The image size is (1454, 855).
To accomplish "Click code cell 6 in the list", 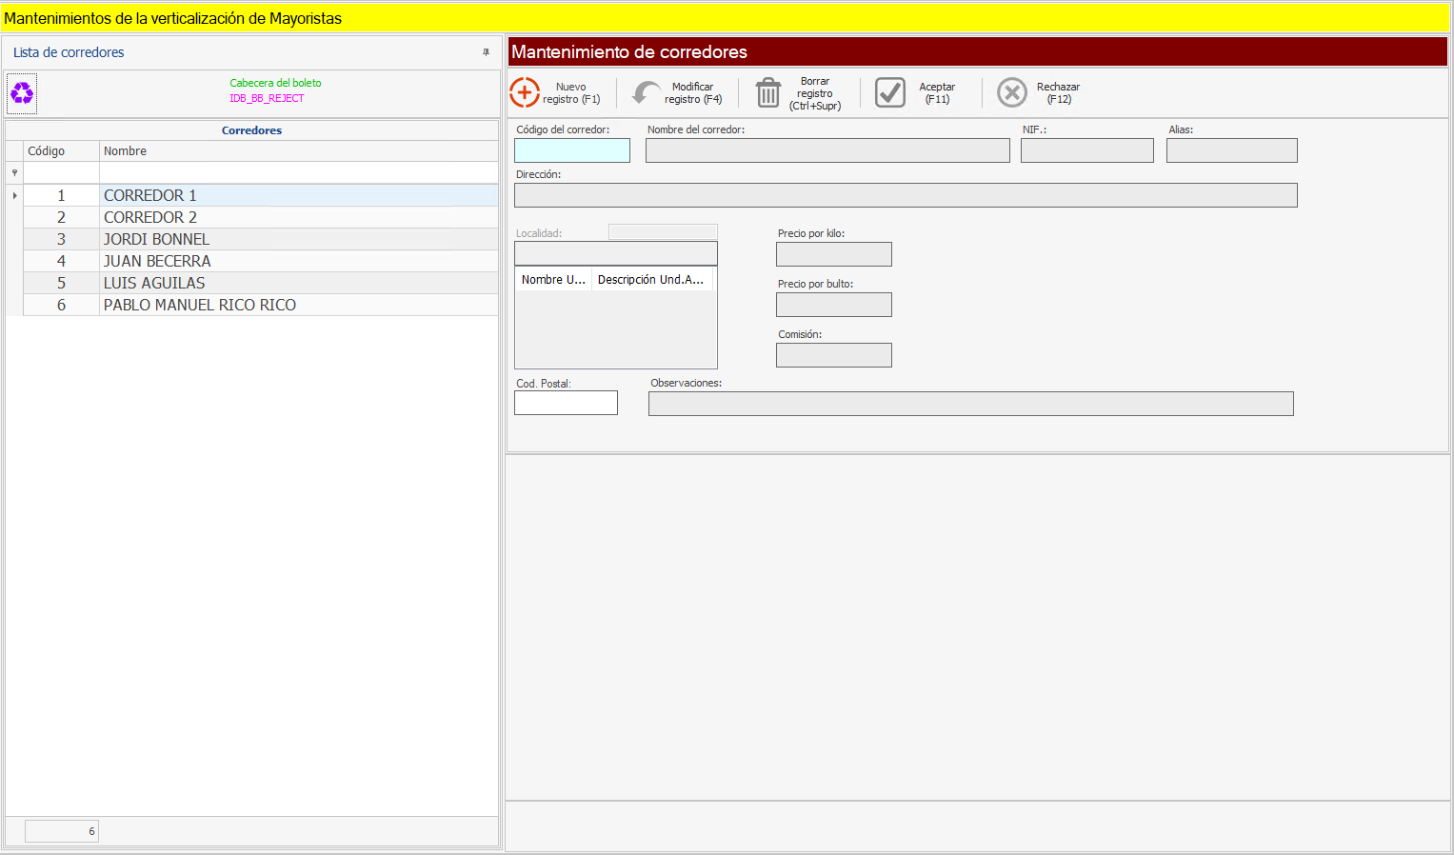I will tap(62, 305).
